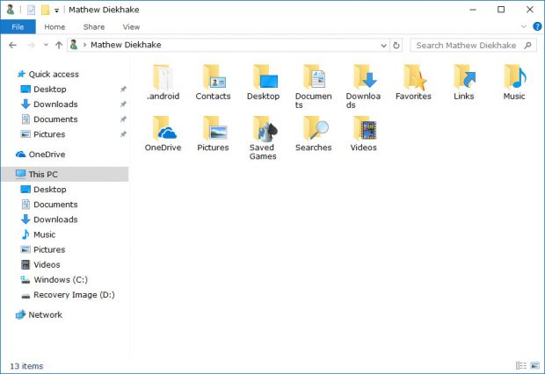545x374 pixels.
Task: Switch to Large icons view in status bar
Action: [535, 365]
